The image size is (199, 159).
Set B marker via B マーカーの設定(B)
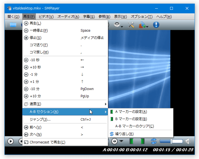tap(141, 119)
